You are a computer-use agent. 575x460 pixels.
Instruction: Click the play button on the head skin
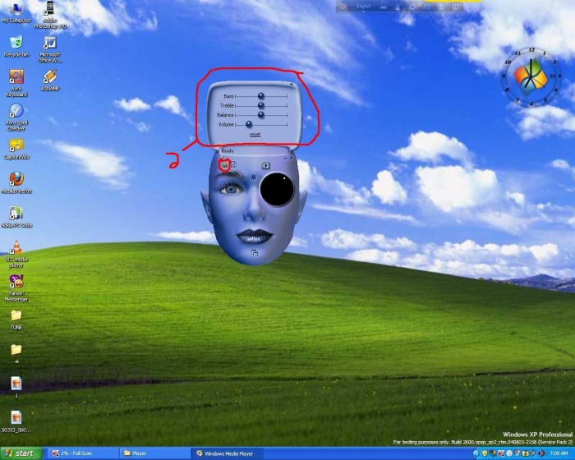[266, 165]
